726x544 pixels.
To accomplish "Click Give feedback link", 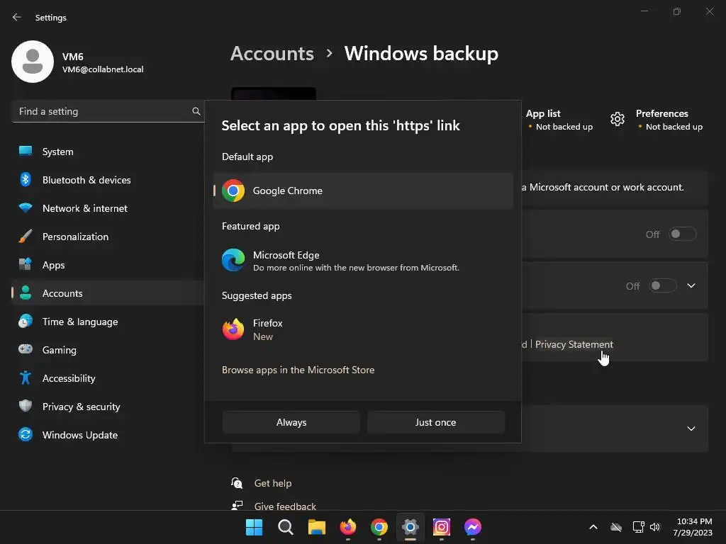I will click(x=285, y=506).
